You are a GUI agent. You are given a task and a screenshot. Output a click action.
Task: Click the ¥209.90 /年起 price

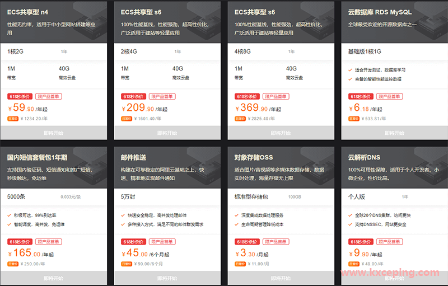(x=144, y=108)
